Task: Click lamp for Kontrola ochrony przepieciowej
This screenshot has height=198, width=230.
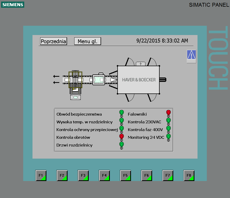Action: pos(122,130)
